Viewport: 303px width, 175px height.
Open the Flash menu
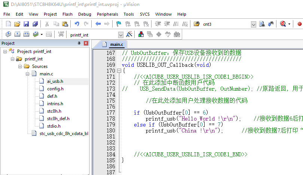(67, 14)
